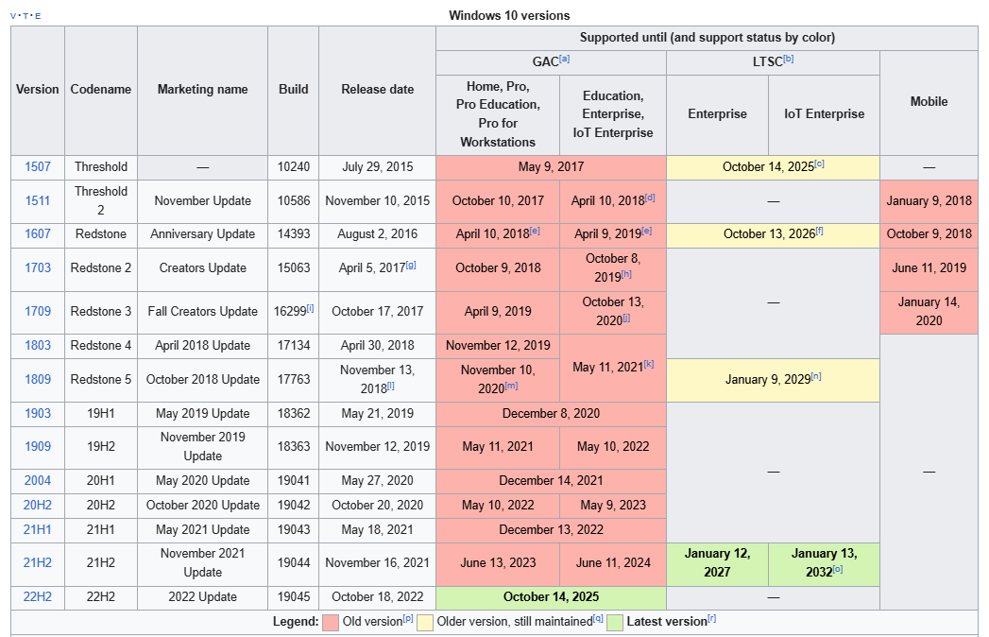Select the 'December 8, 2020' cell

551,414
